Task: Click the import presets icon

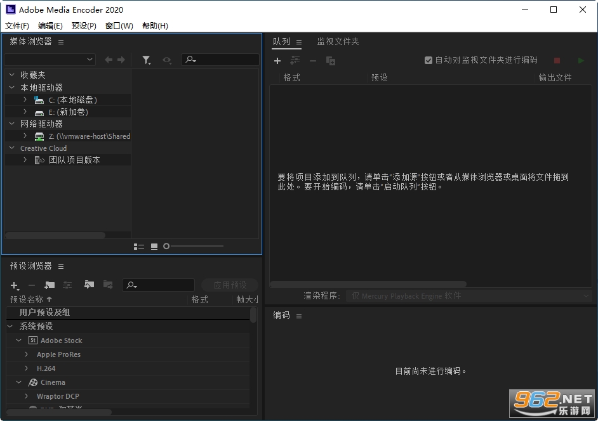Action: click(x=90, y=285)
